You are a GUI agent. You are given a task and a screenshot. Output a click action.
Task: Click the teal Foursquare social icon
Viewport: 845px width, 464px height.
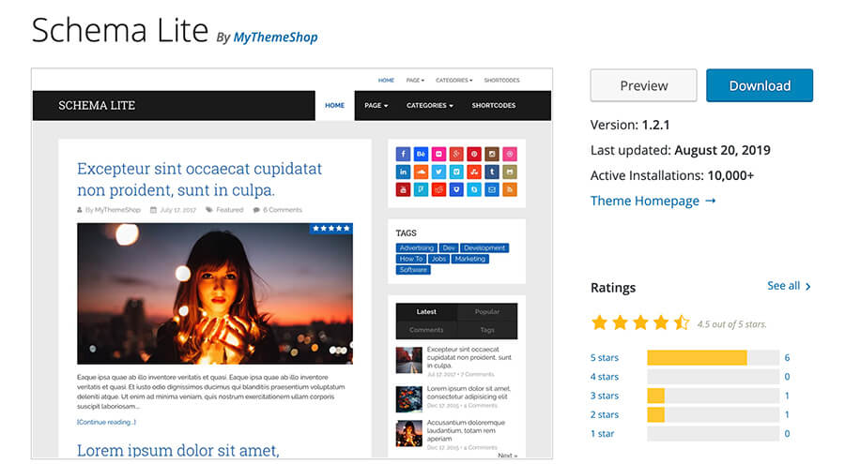[421, 189]
